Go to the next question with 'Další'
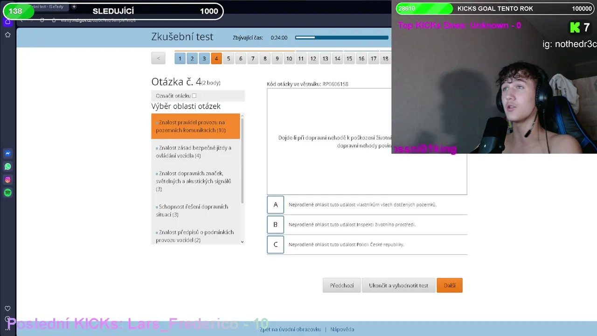The width and height of the screenshot is (597, 336). click(x=450, y=286)
